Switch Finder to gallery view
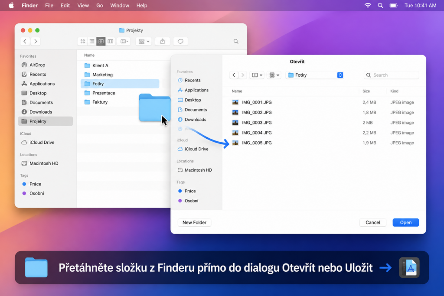Screen dimensions: 444x296 point(110,42)
